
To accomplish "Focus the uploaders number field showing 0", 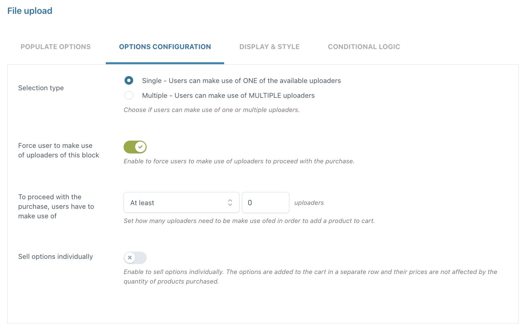I will [266, 203].
